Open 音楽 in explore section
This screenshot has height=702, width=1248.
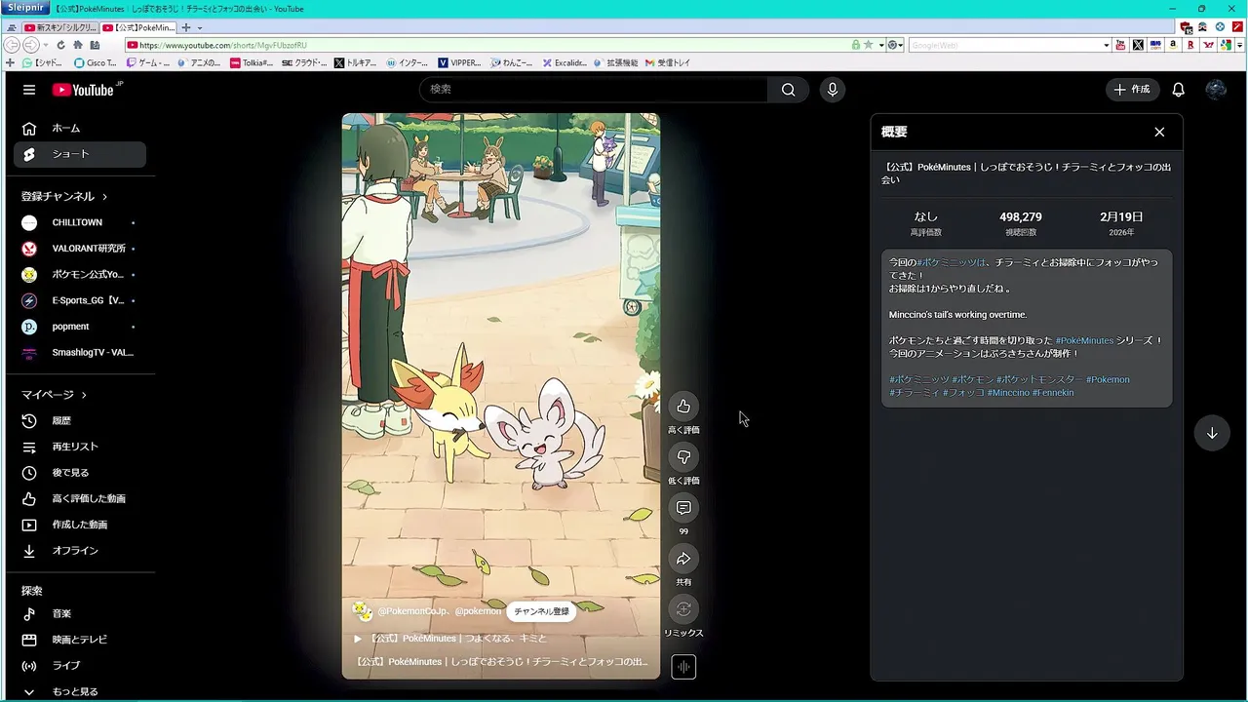pos(80,613)
